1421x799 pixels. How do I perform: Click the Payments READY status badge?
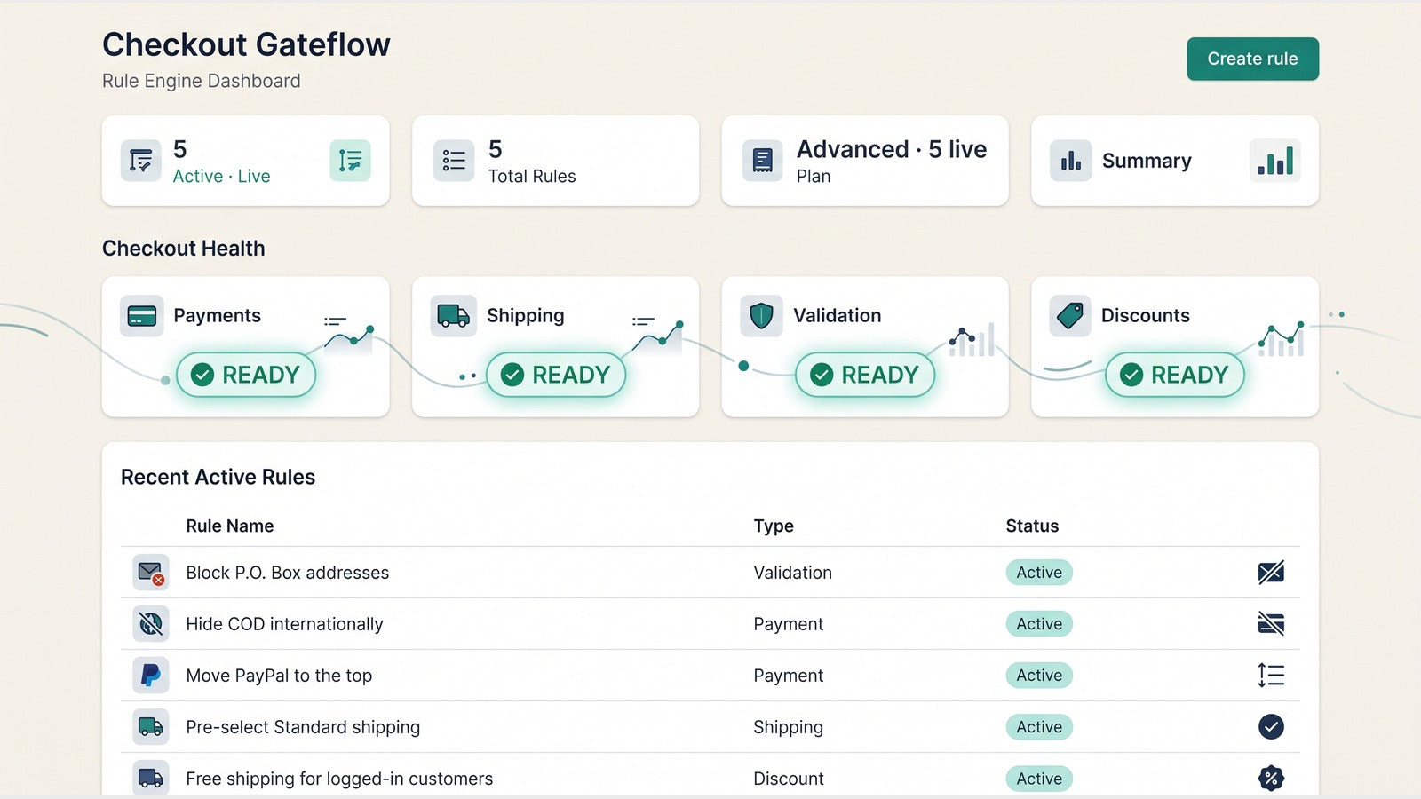click(x=246, y=375)
